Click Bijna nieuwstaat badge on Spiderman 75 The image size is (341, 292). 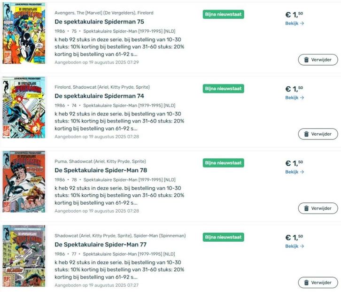[x=224, y=14]
